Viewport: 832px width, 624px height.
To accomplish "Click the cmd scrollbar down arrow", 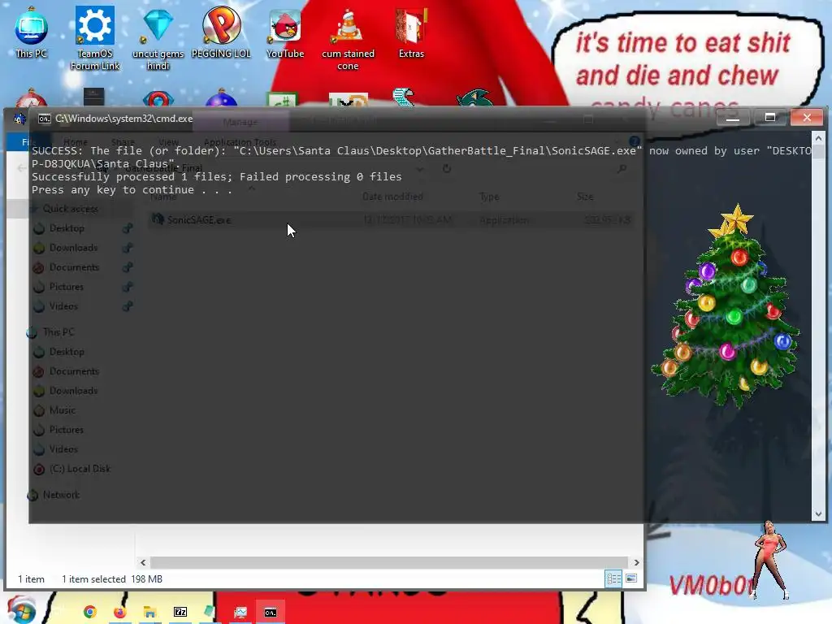I will tap(819, 513).
